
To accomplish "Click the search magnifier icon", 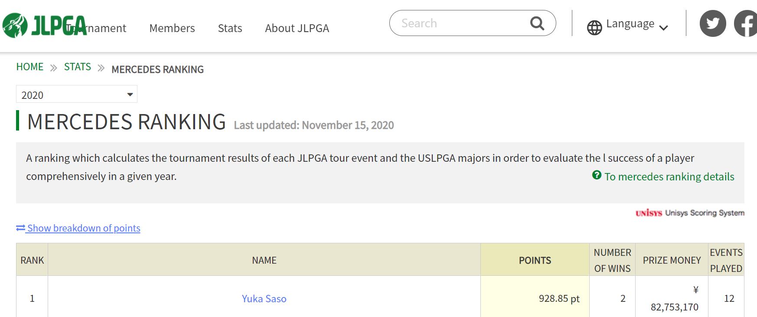I will [x=537, y=23].
